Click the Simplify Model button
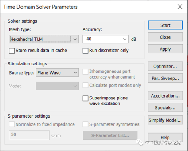 (165, 120)
